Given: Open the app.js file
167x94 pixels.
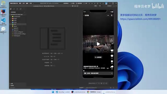Looking at the screenshot, I should [x=15, y=26].
